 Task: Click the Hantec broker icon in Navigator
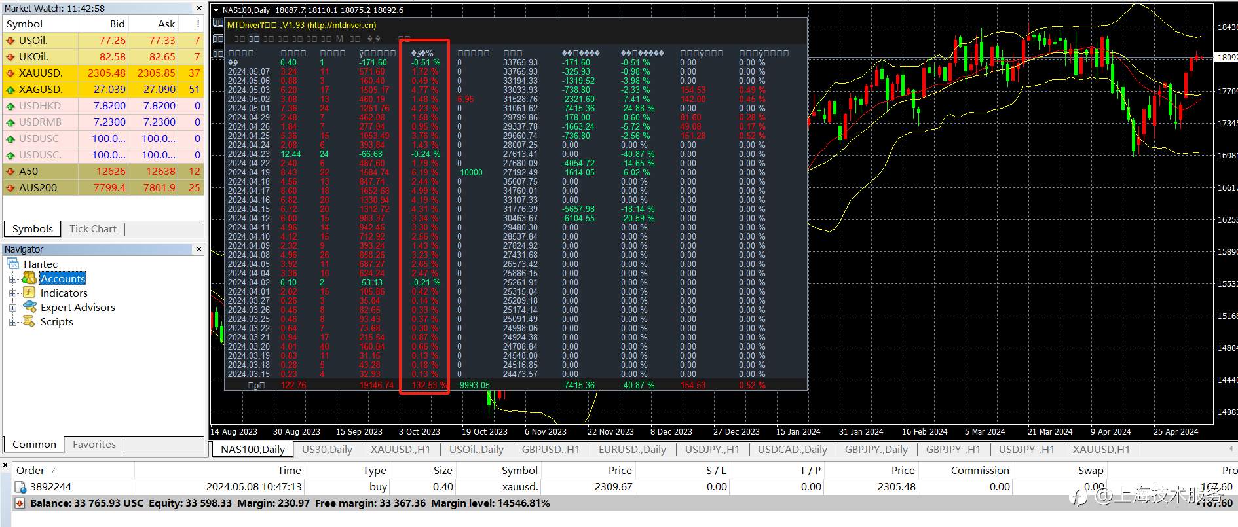13,264
